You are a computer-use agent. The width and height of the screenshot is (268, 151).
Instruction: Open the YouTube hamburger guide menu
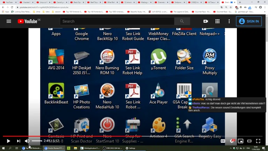click(x=9, y=21)
